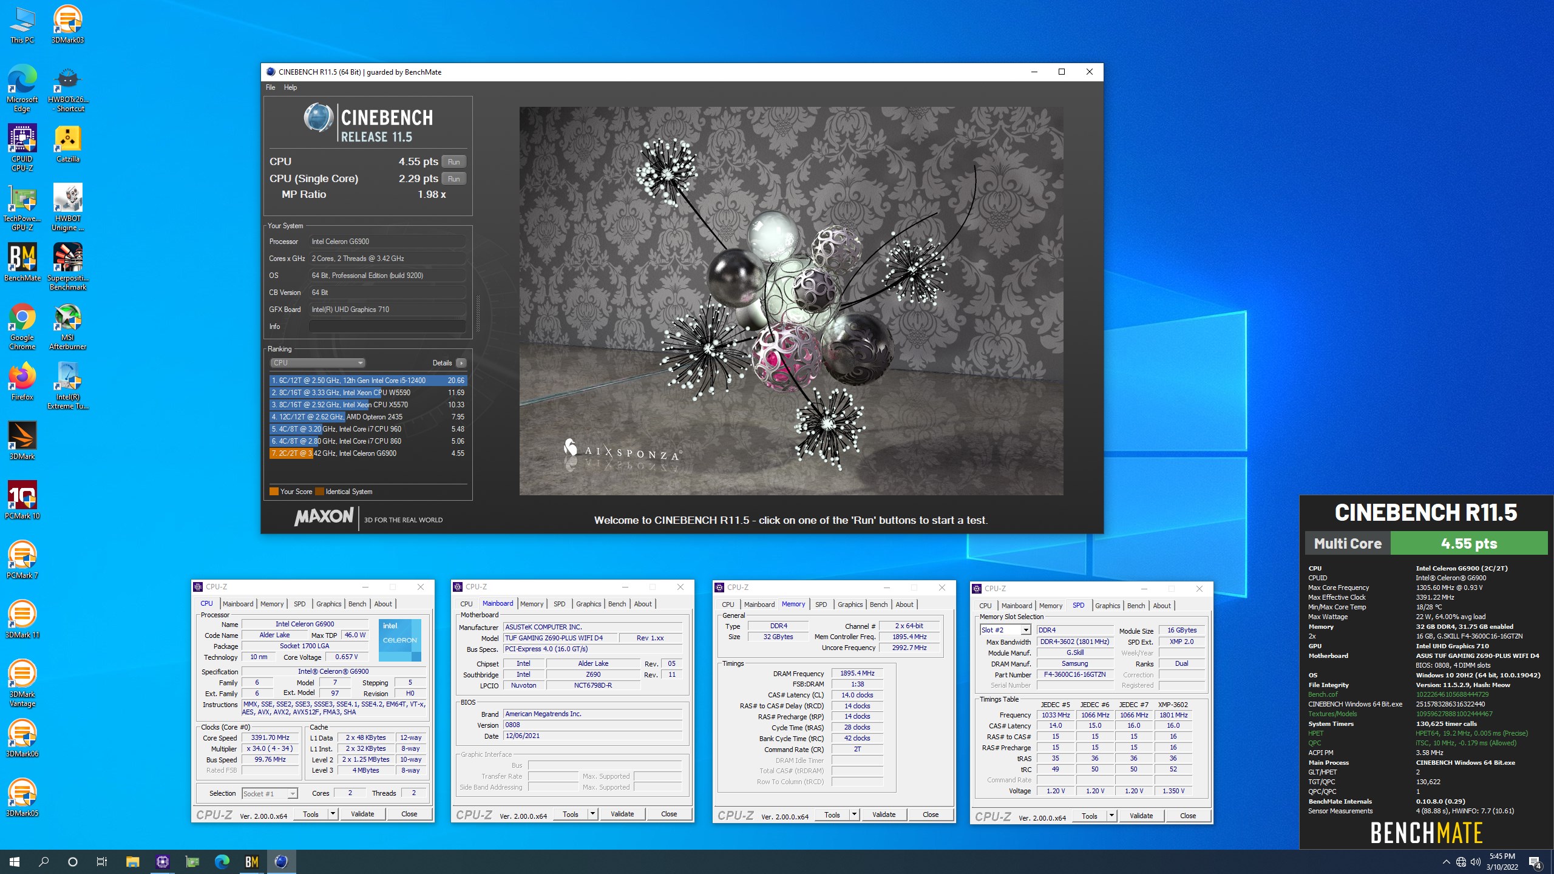Viewport: 1554px width, 874px height.
Task: Open the 3DMark05 desktop icon
Action: pos(22,798)
